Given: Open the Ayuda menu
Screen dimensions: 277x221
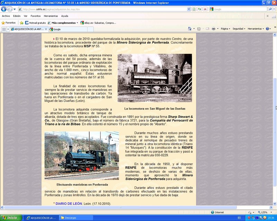Looking at the screenshot, I should (x=65, y=16).
